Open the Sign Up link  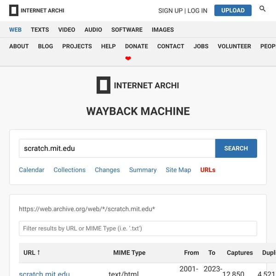[x=170, y=11]
